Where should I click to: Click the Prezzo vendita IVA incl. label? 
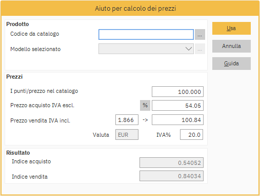(x=40, y=120)
